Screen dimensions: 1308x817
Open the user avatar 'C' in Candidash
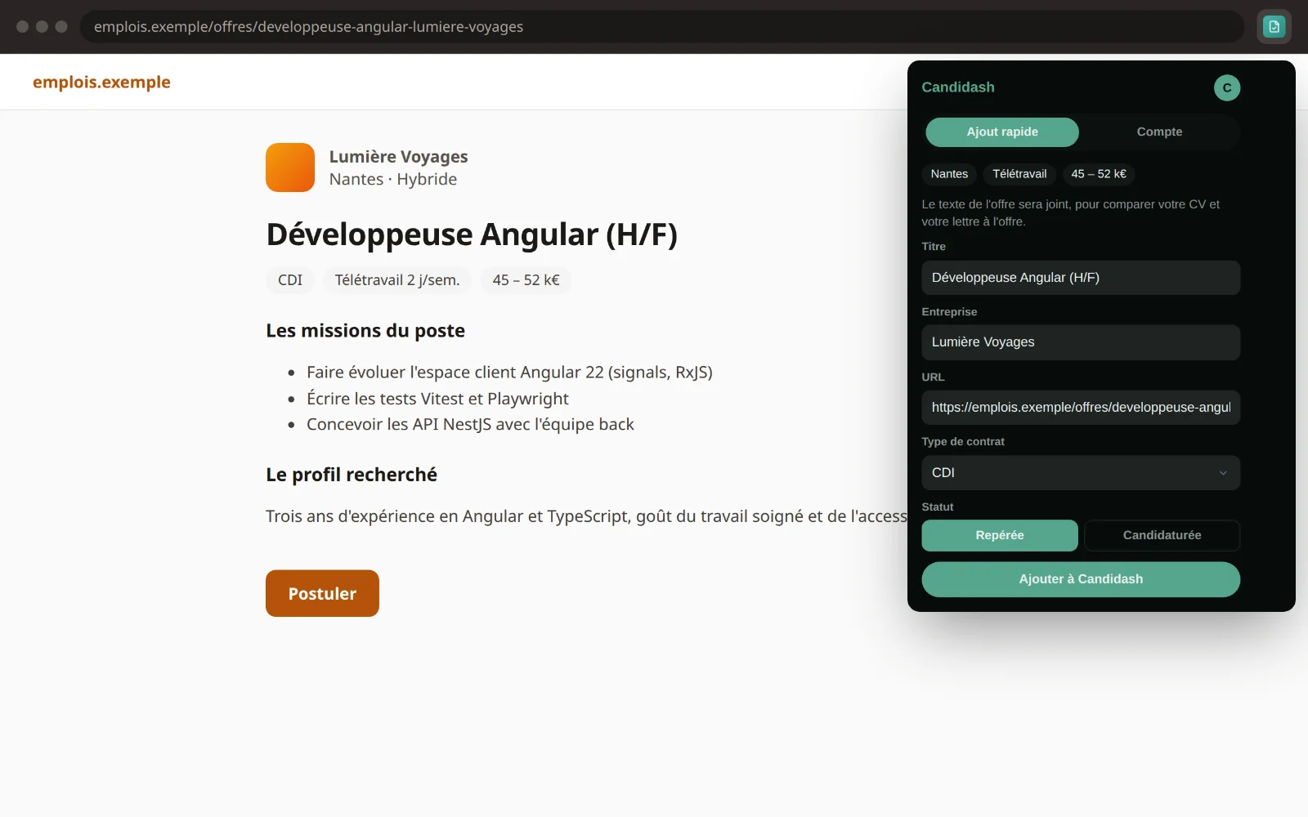(1226, 87)
